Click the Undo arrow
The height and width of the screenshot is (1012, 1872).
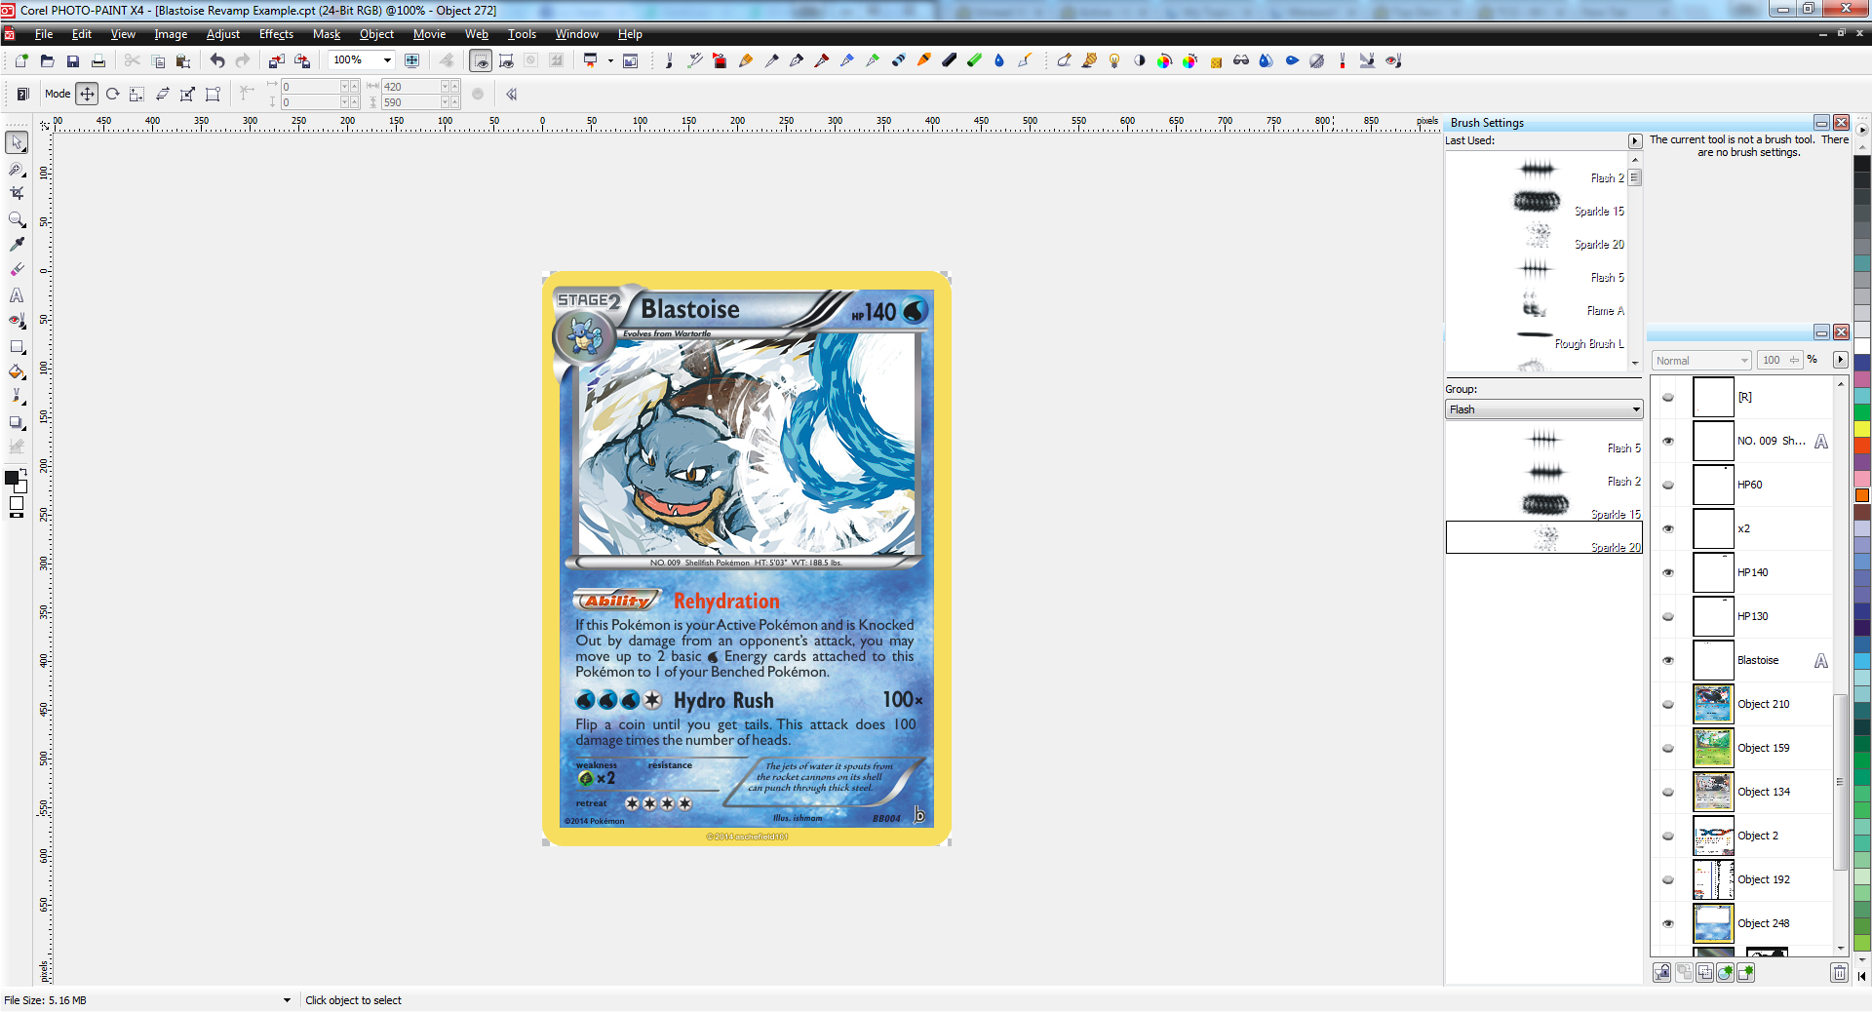click(x=216, y=60)
